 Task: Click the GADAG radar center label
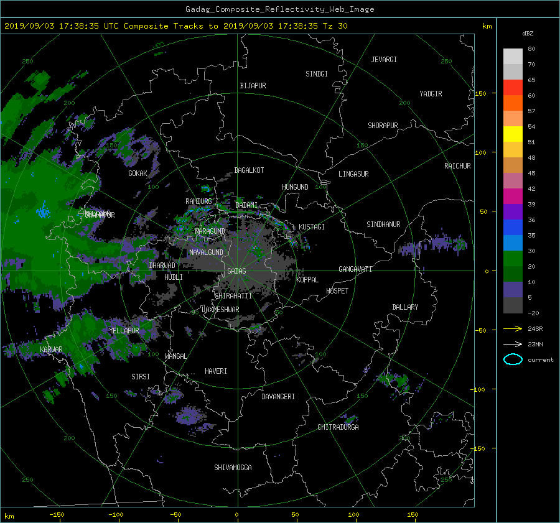coord(237,271)
